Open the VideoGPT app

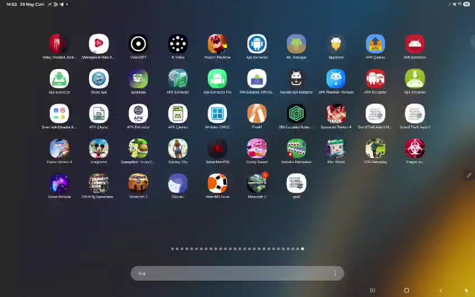pyautogui.click(x=138, y=44)
